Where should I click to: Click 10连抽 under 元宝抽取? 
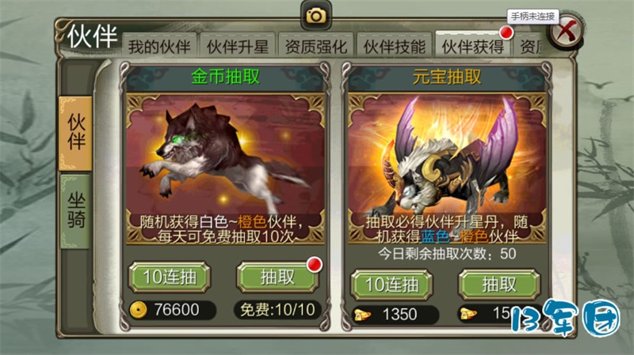(x=391, y=285)
